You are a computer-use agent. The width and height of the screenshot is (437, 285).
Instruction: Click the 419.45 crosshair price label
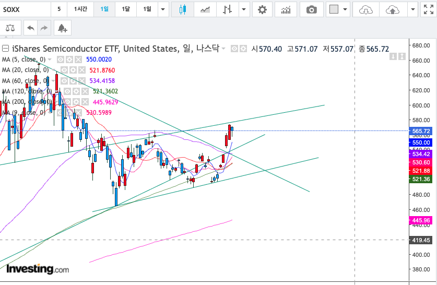(421, 240)
